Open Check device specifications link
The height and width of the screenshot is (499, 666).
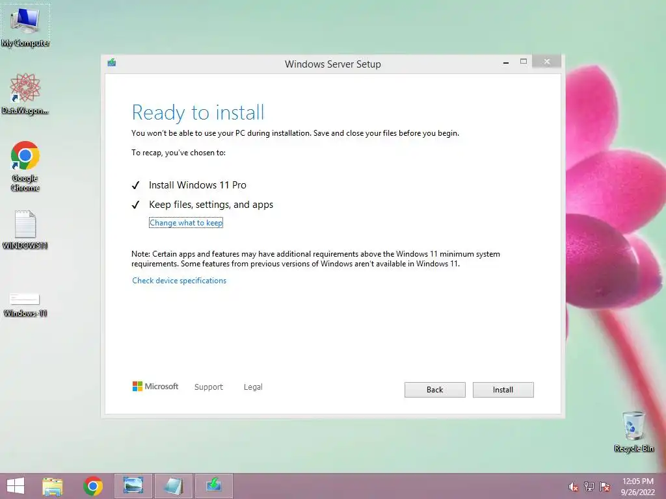click(x=180, y=281)
